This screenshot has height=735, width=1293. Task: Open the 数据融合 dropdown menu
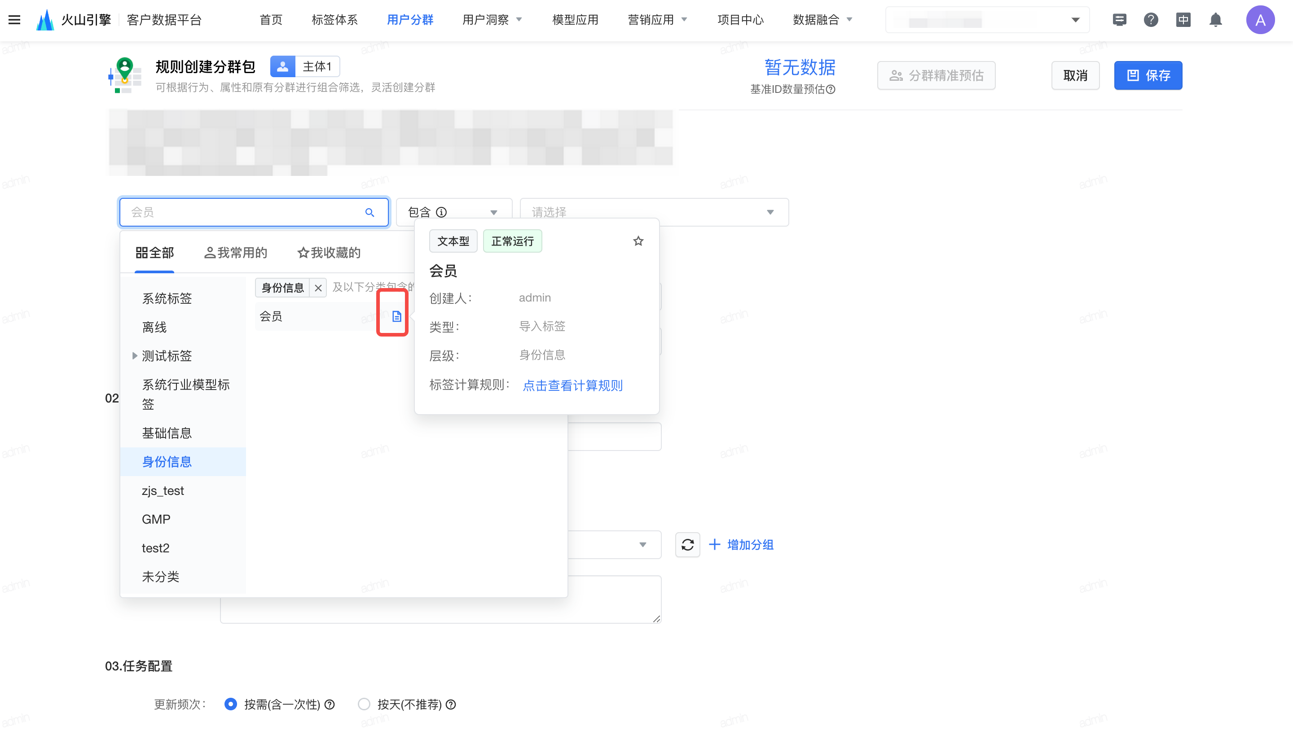click(x=822, y=20)
